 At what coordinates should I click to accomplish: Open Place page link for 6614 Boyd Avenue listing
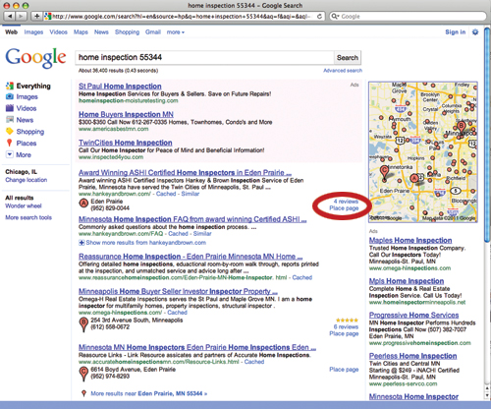tap(344, 370)
